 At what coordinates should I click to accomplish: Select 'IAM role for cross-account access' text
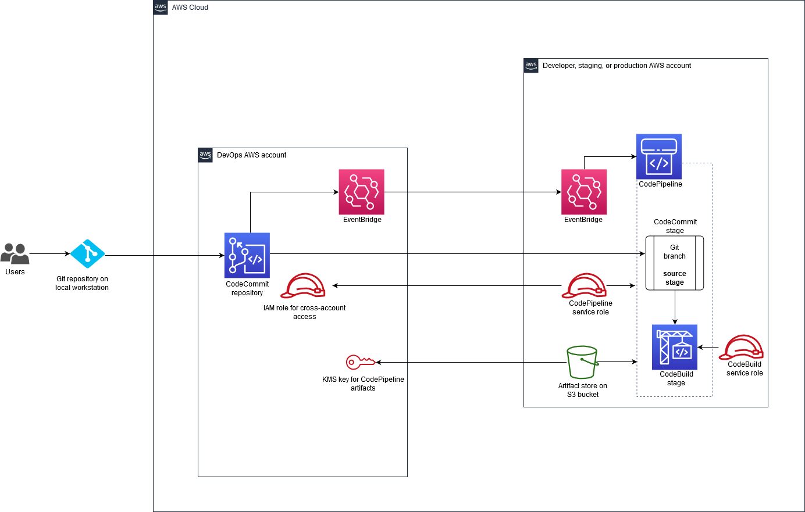click(304, 312)
